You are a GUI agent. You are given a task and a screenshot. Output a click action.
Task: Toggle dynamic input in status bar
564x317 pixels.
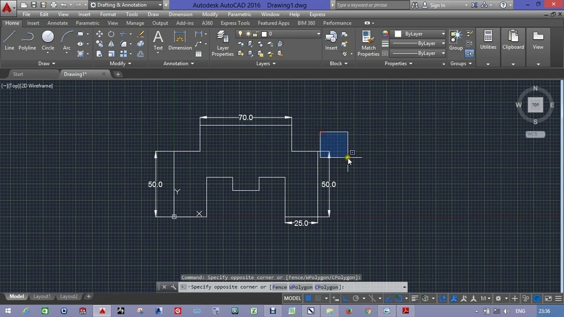click(x=335, y=298)
